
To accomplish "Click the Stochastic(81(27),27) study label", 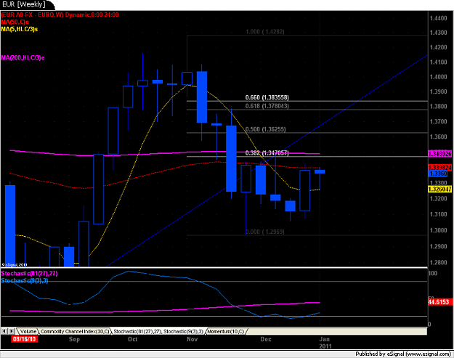I will pos(29,274).
